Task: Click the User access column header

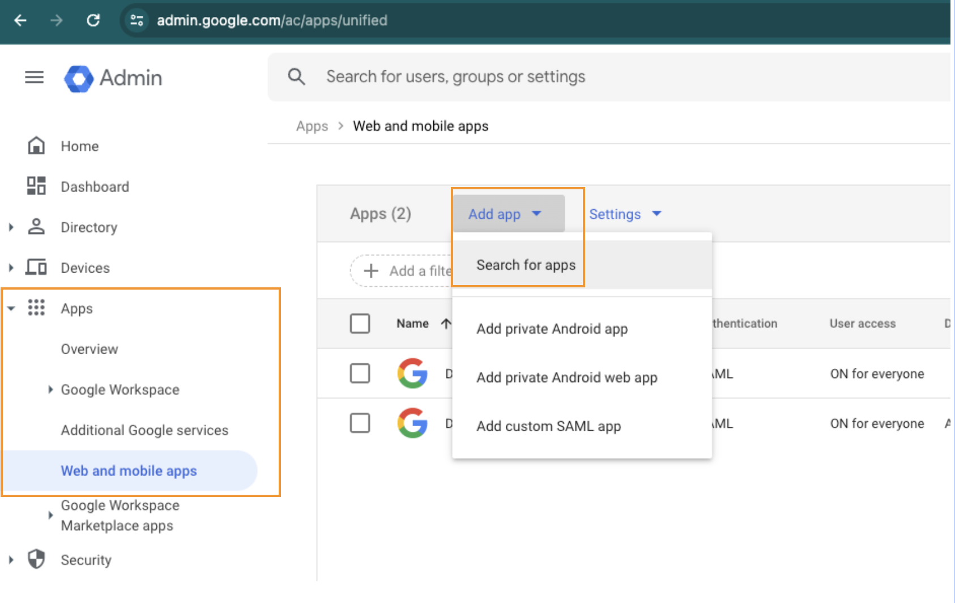Action: pyautogui.click(x=863, y=324)
